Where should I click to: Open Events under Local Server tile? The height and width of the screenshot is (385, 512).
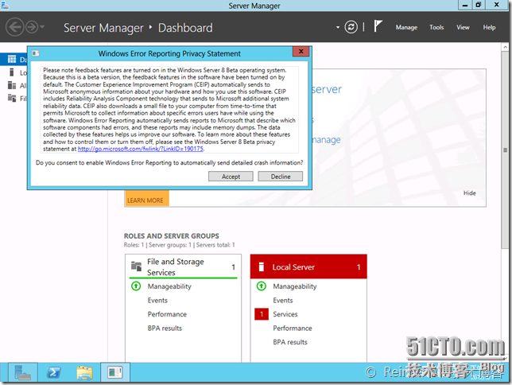[x=283, y=301]
